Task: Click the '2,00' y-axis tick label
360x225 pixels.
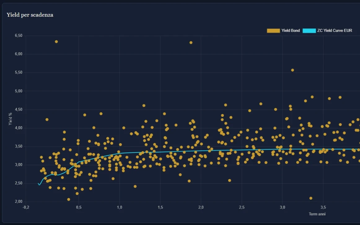Action: [19, 201]
